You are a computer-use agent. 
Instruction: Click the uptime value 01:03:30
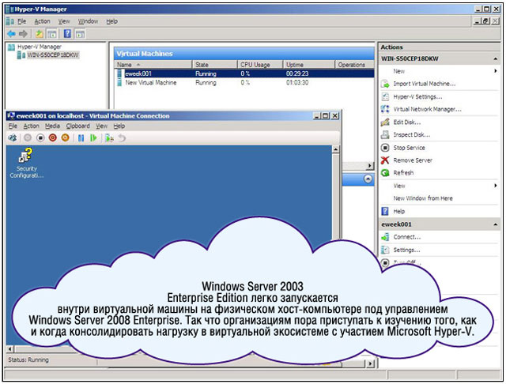pos(297,82)
